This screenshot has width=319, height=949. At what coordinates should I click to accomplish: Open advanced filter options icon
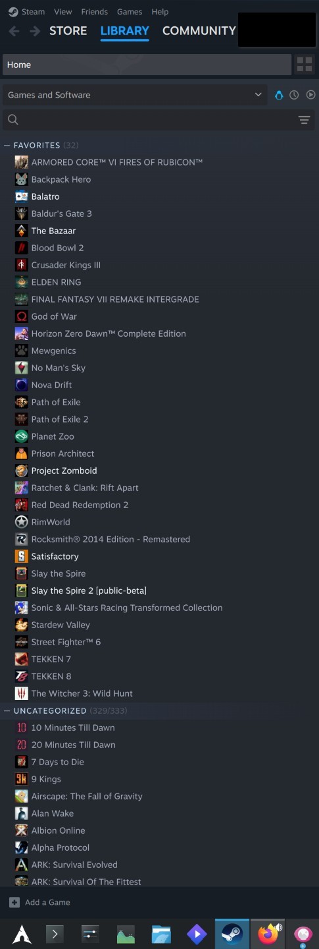point(304,120)
